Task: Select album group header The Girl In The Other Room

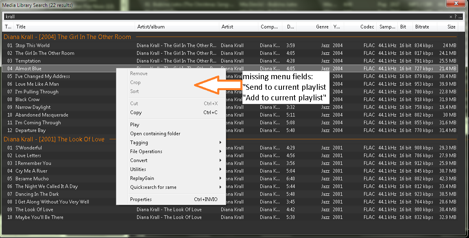Action: (67, 37)
